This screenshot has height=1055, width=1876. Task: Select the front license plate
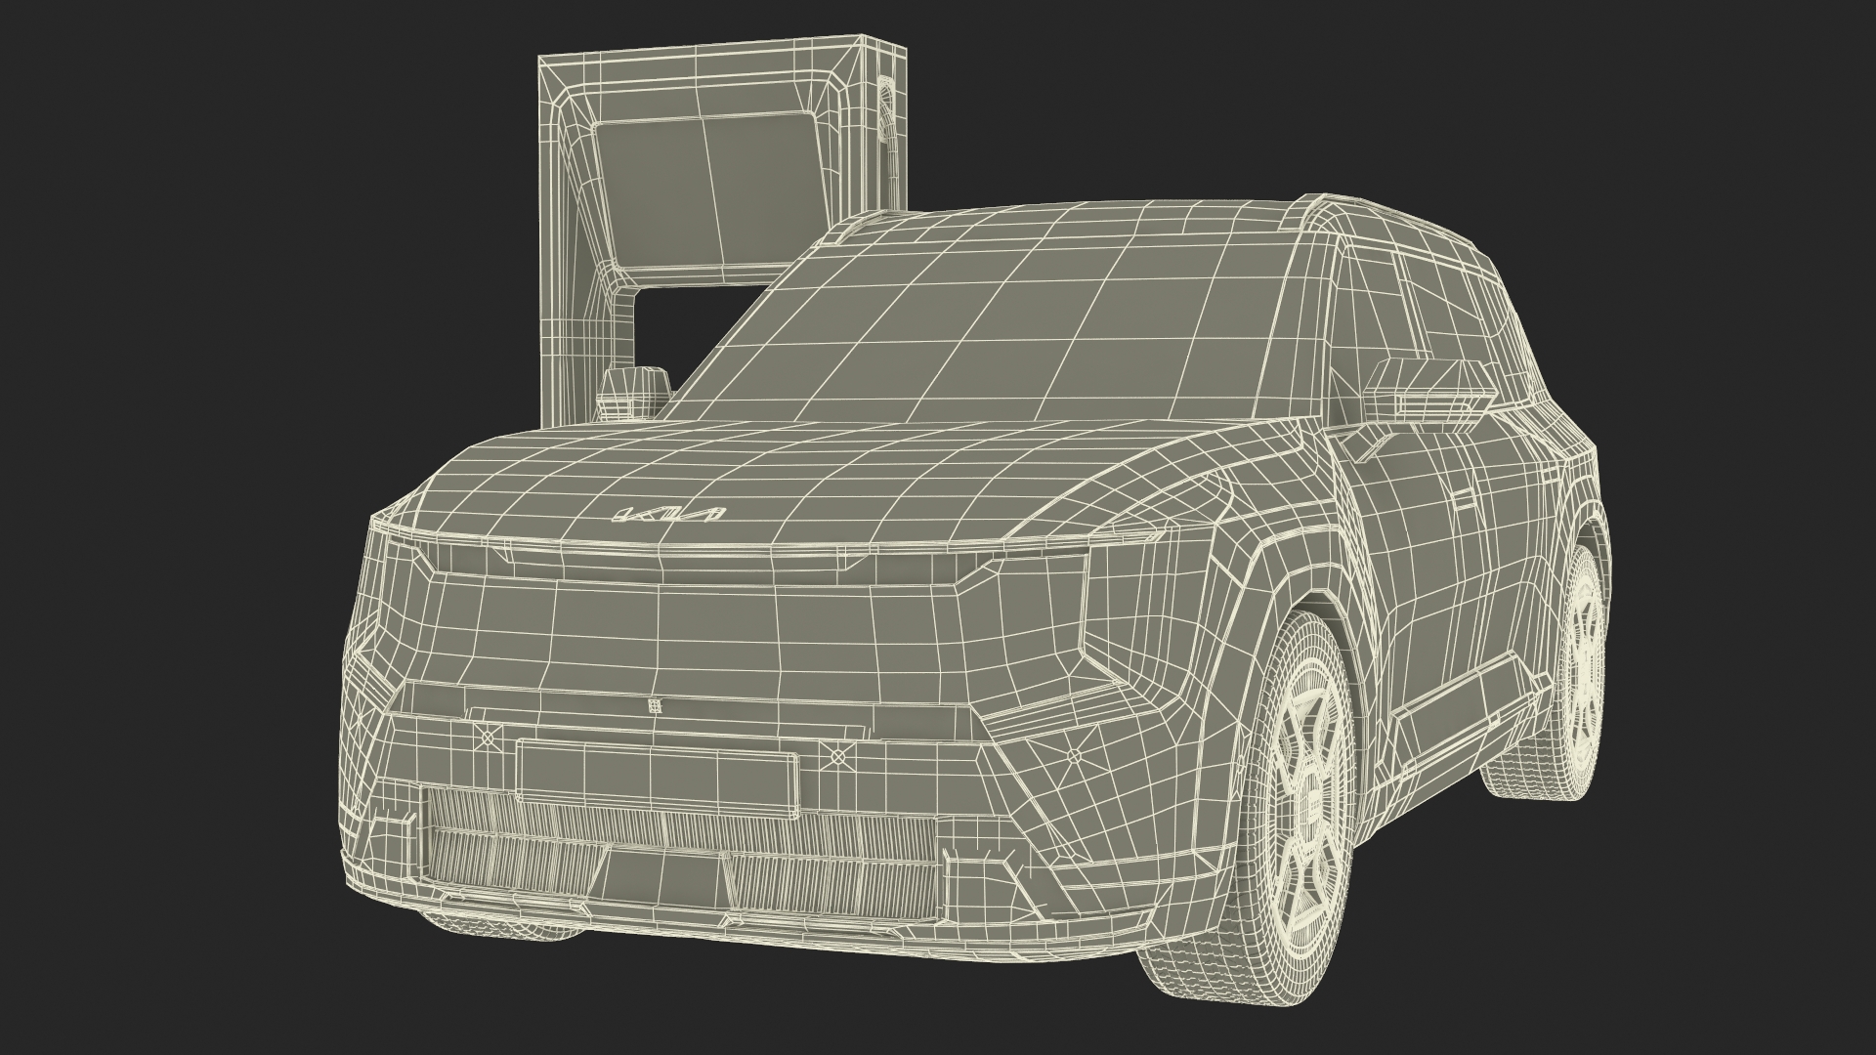click(658, 779)
